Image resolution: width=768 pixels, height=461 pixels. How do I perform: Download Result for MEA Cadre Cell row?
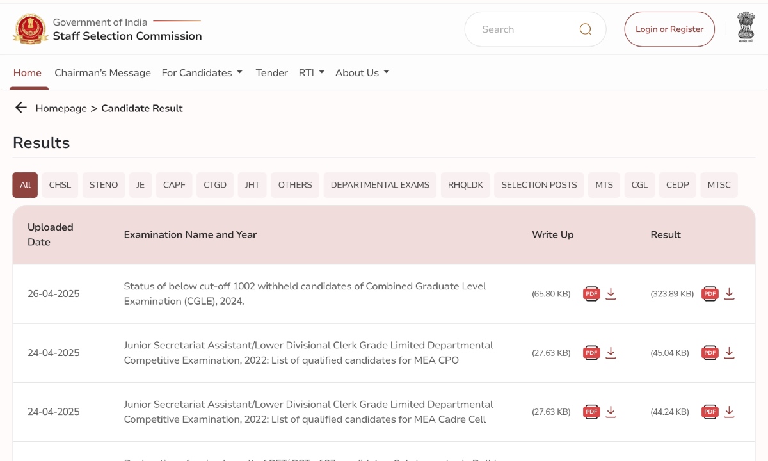(x=729, y=412)
